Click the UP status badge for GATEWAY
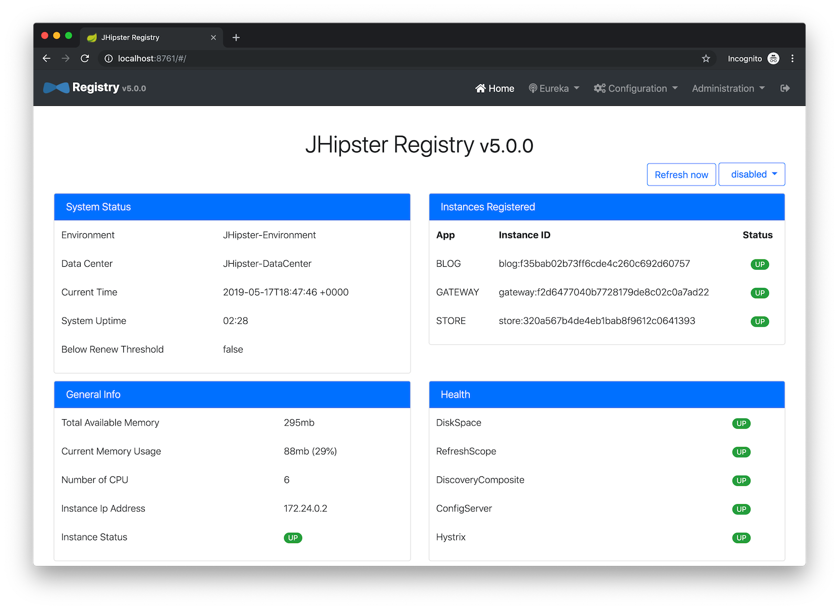 [759, 293]
